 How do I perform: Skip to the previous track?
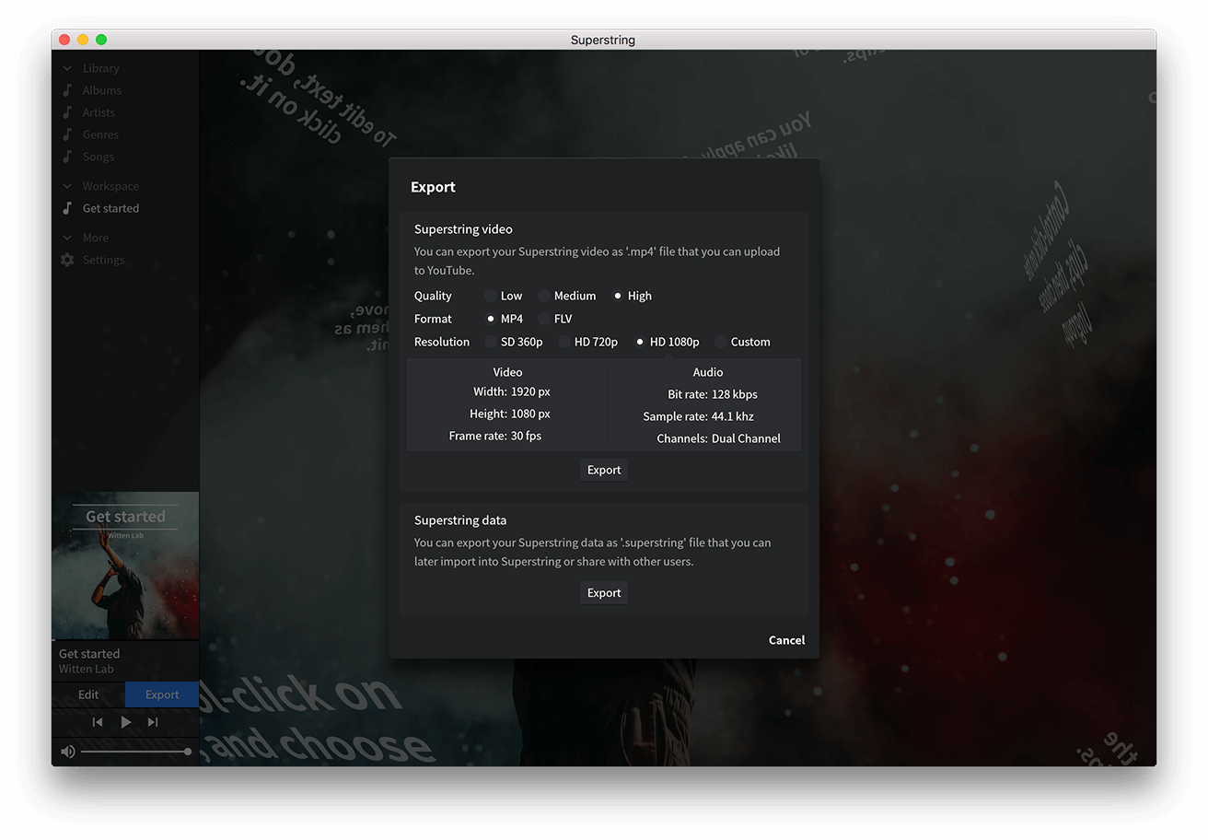coord(98,722)
